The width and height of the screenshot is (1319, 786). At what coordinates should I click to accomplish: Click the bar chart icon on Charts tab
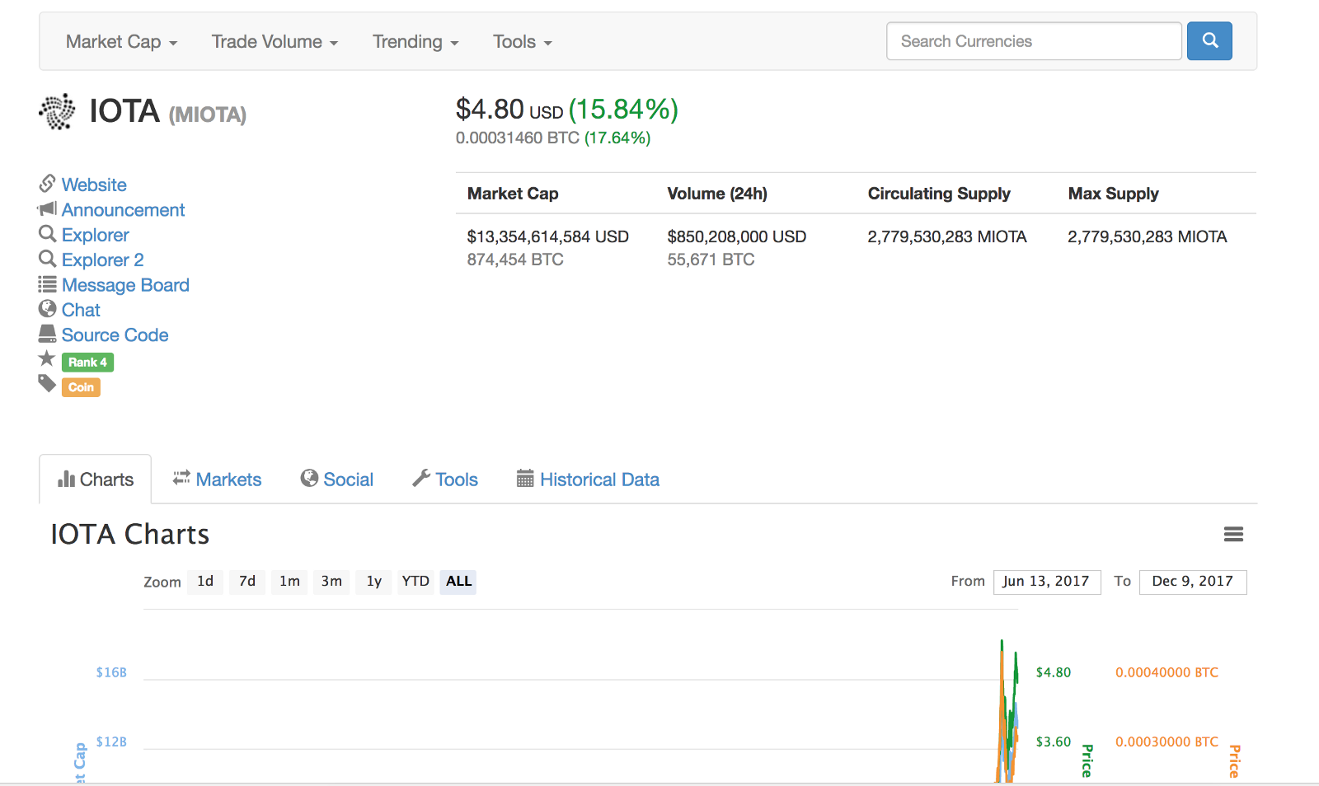[66, 479]
